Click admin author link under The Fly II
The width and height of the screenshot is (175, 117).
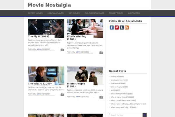[x=39, y=49]
